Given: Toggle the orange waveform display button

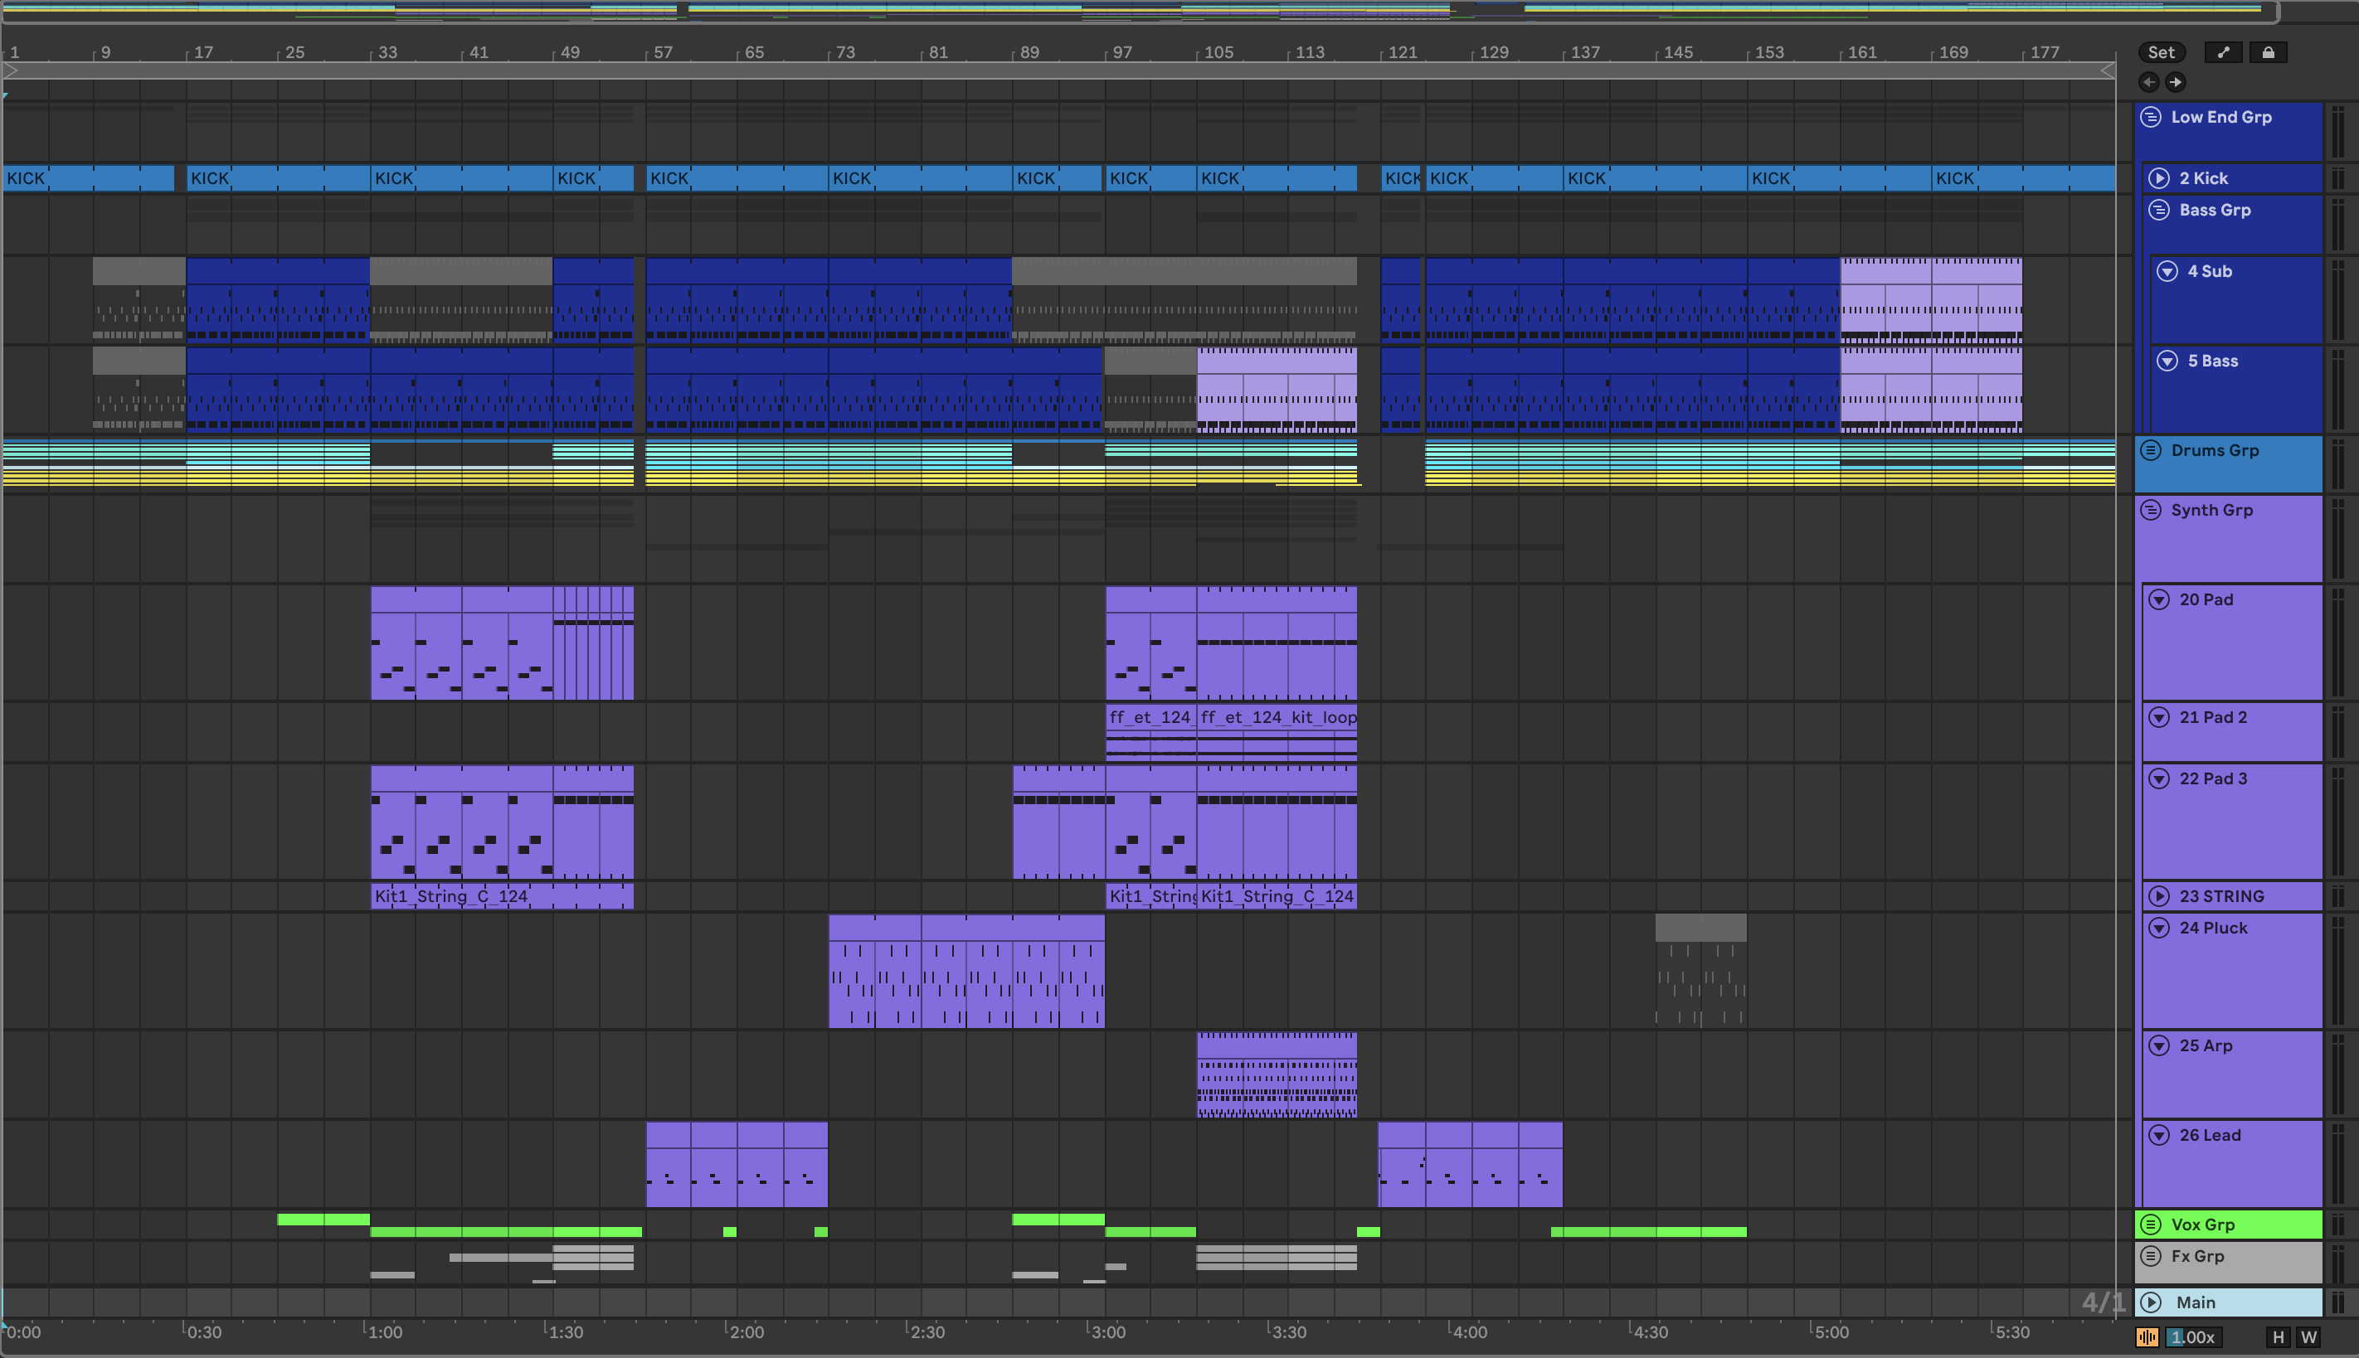Looking at the screenshot, I should (2147, 1337).
